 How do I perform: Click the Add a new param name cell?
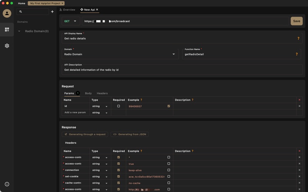75,113
